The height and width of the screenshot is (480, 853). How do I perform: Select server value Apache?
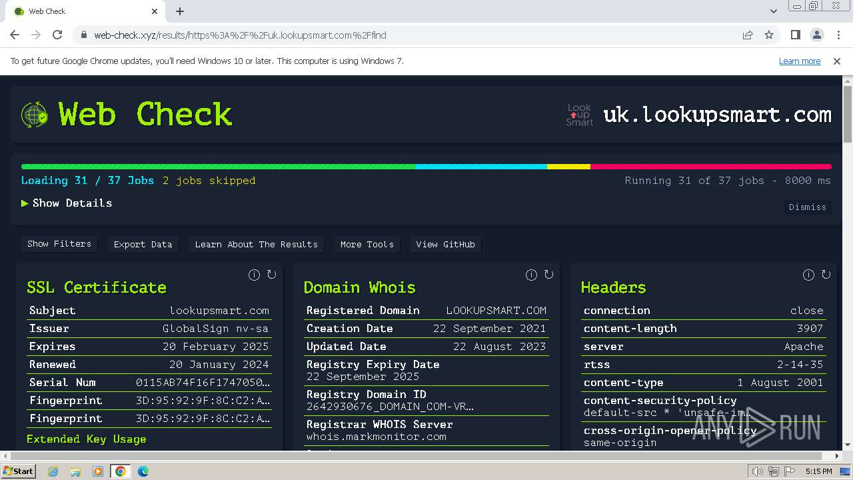pos(804,347)
